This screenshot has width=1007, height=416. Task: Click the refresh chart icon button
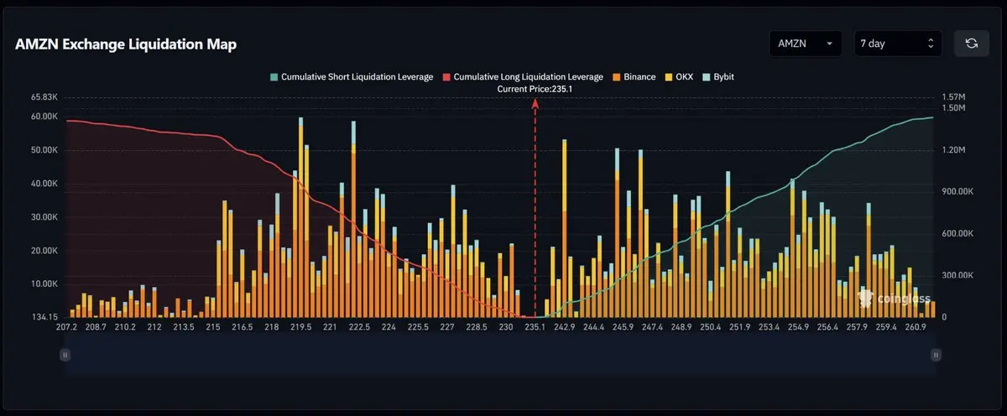(x=972, y=44)
